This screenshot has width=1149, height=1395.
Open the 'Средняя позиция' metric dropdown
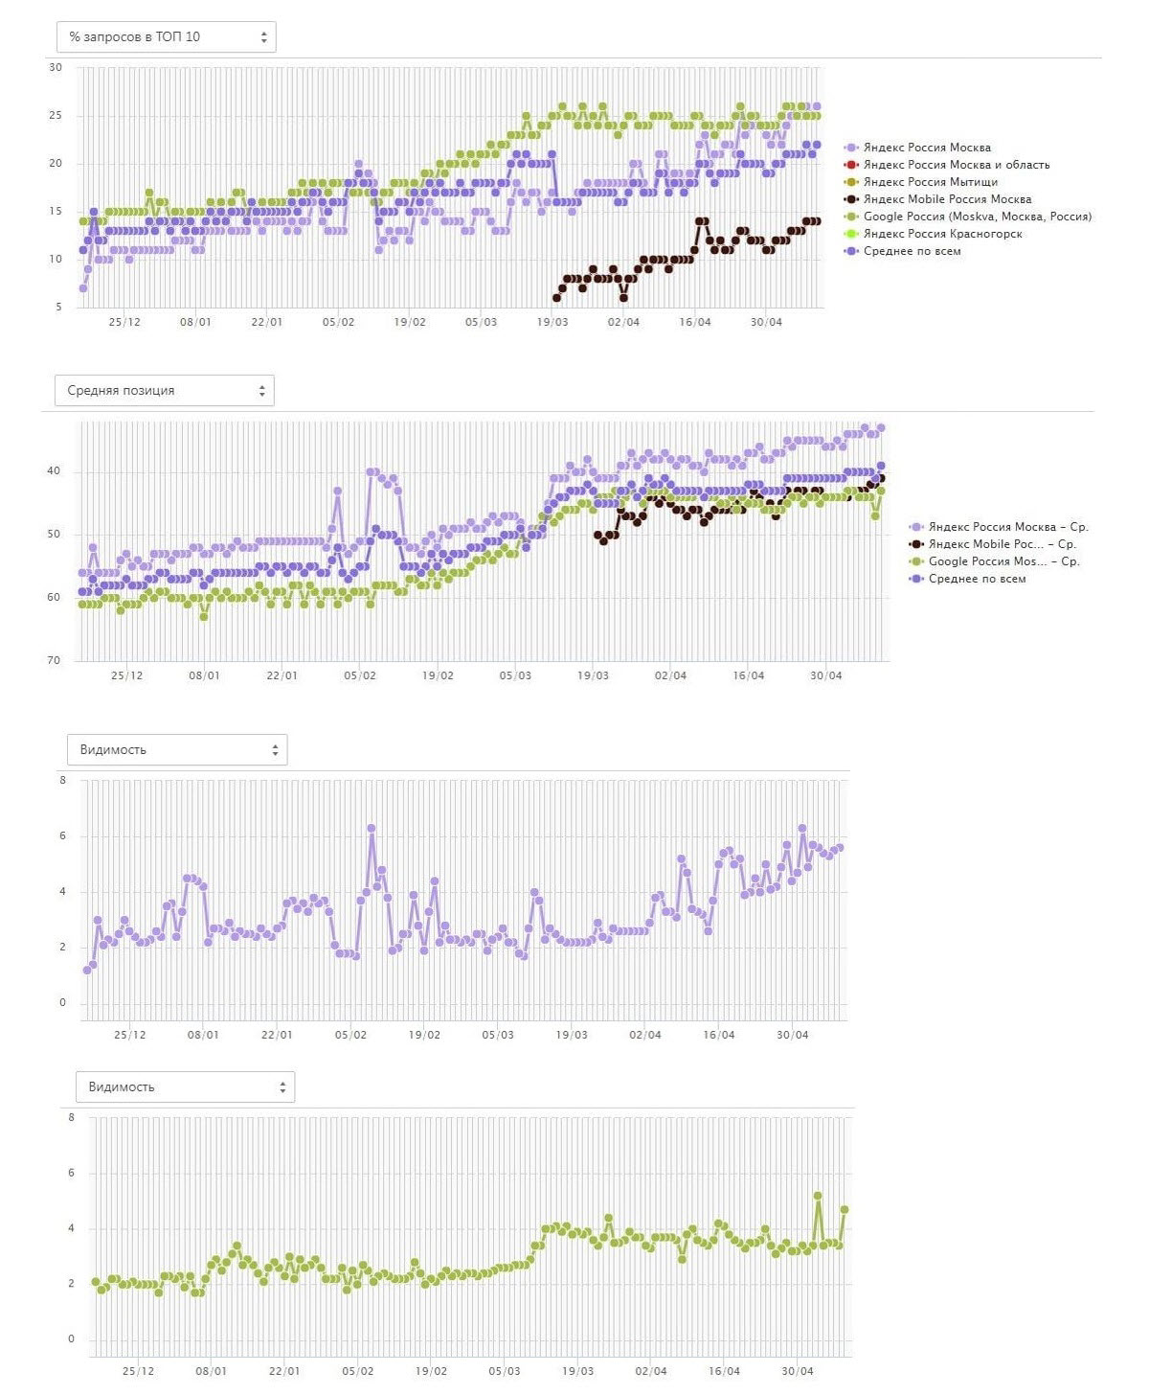pyautogui.click(x=165, y=391)
